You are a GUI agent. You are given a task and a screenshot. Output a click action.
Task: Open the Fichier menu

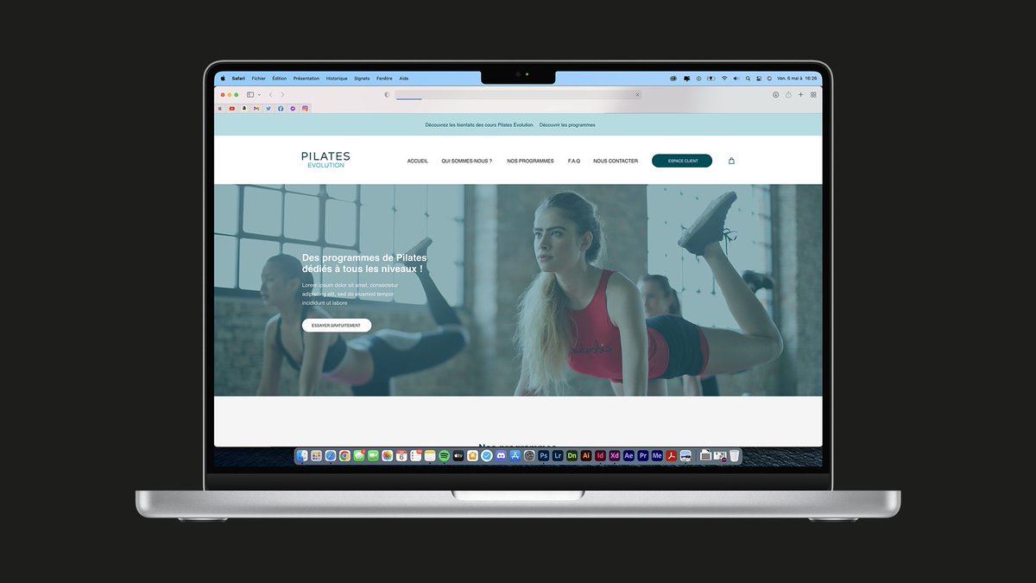[x=259, y=79]
